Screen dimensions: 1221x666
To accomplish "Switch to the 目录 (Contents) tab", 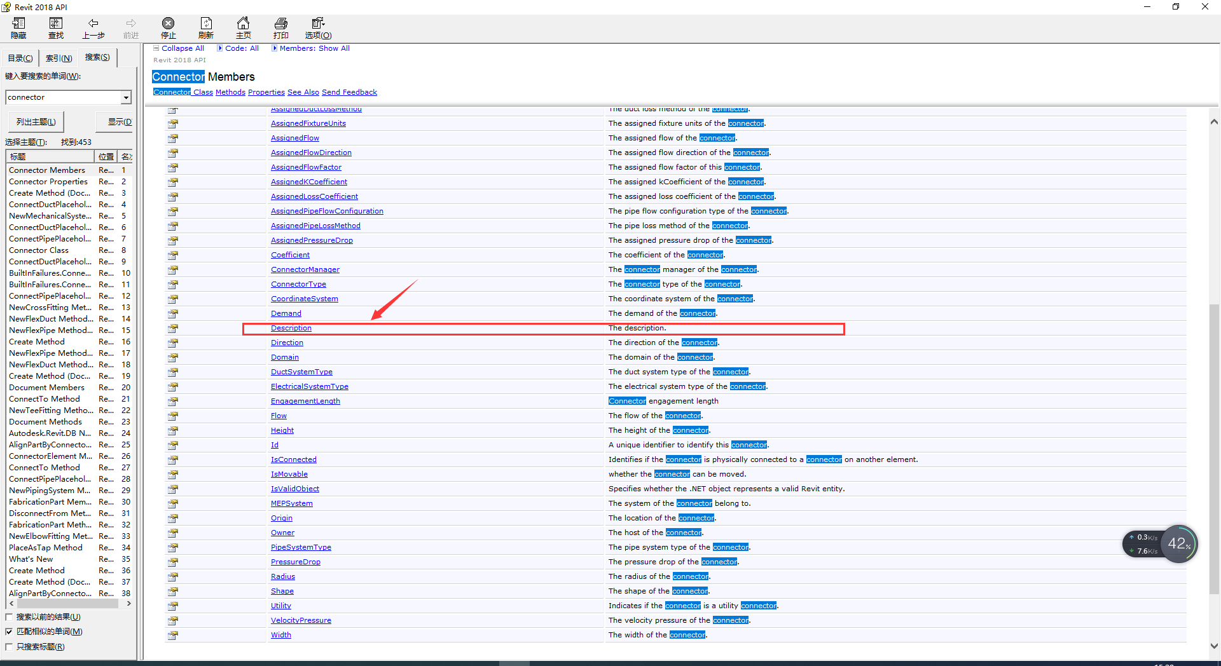I will click(x=20, y=58).
